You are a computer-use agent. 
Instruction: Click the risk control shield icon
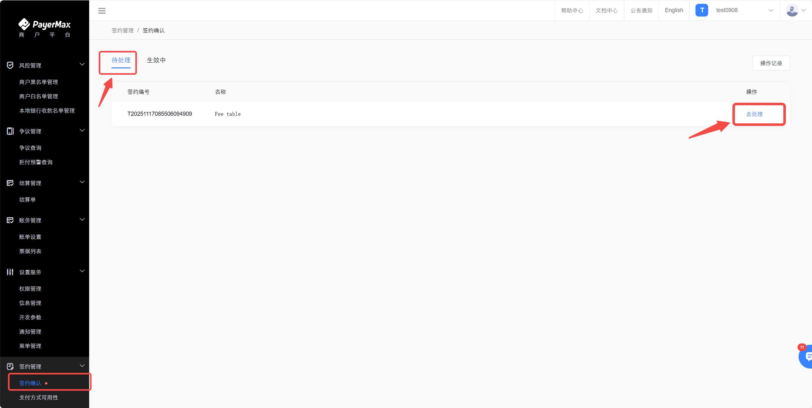10,65
